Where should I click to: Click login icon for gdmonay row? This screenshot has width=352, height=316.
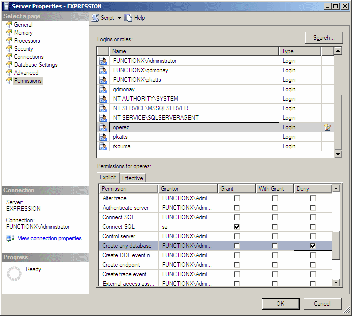103,89
